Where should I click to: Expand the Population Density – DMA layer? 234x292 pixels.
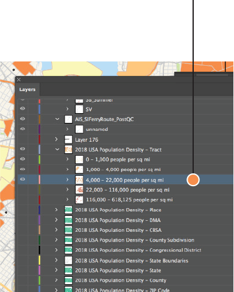(x=57, y=220)
